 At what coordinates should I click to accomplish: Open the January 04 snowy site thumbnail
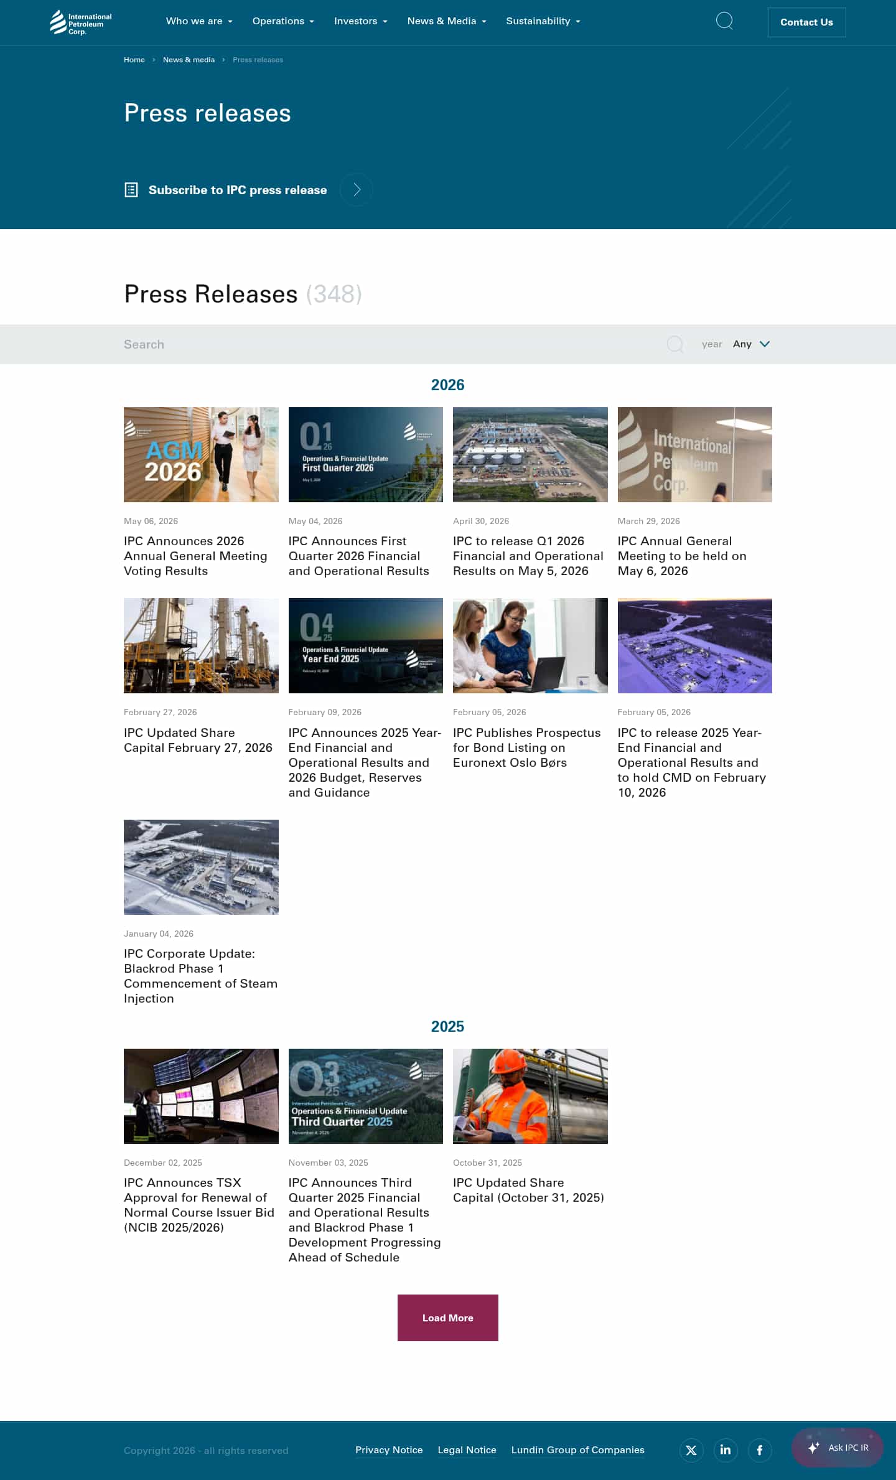[x=201, y=867]
